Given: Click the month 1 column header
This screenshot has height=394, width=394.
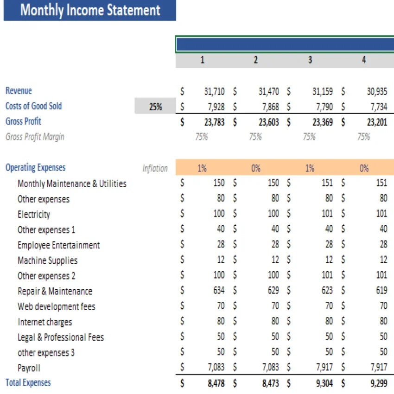Looking at the screenshot, I should click(x=202, y=59).
